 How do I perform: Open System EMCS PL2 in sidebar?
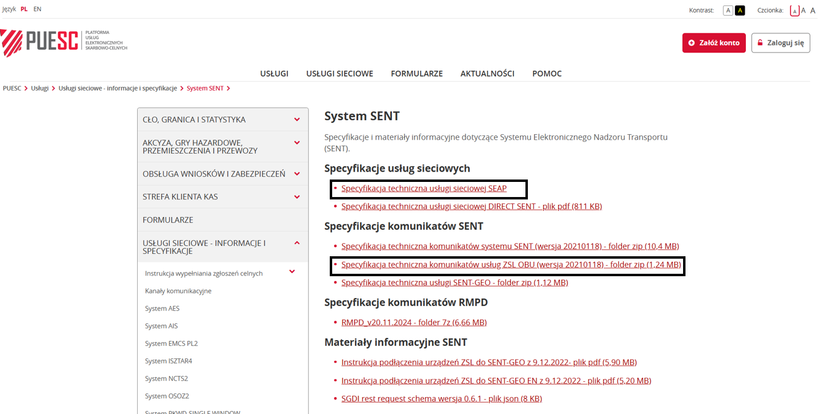(171, 343)
